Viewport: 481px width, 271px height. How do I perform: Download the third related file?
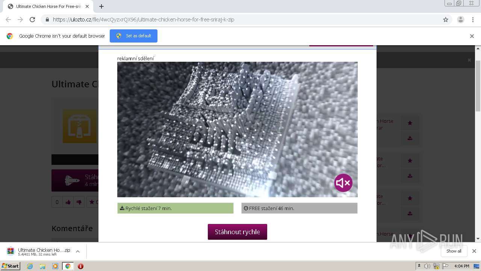[x=410, y=213]
